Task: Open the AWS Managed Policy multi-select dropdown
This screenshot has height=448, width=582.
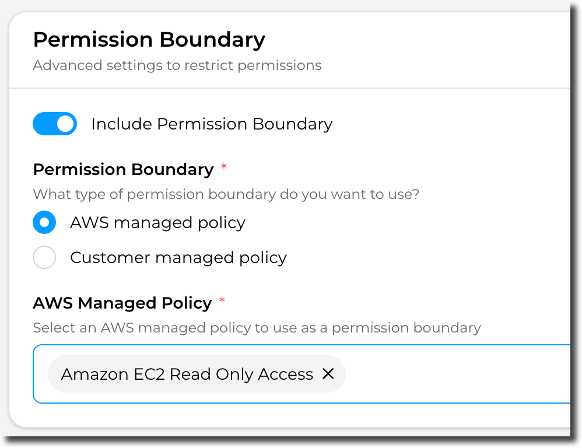Action: tap(455, 374)
